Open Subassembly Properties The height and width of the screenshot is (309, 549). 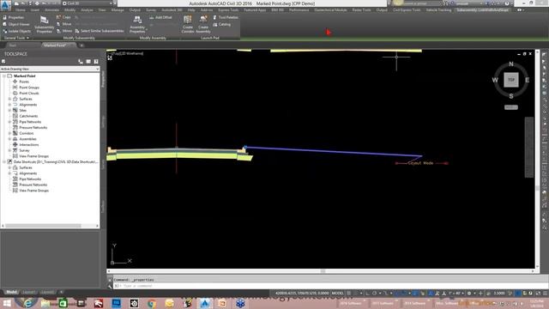[44, 25]
